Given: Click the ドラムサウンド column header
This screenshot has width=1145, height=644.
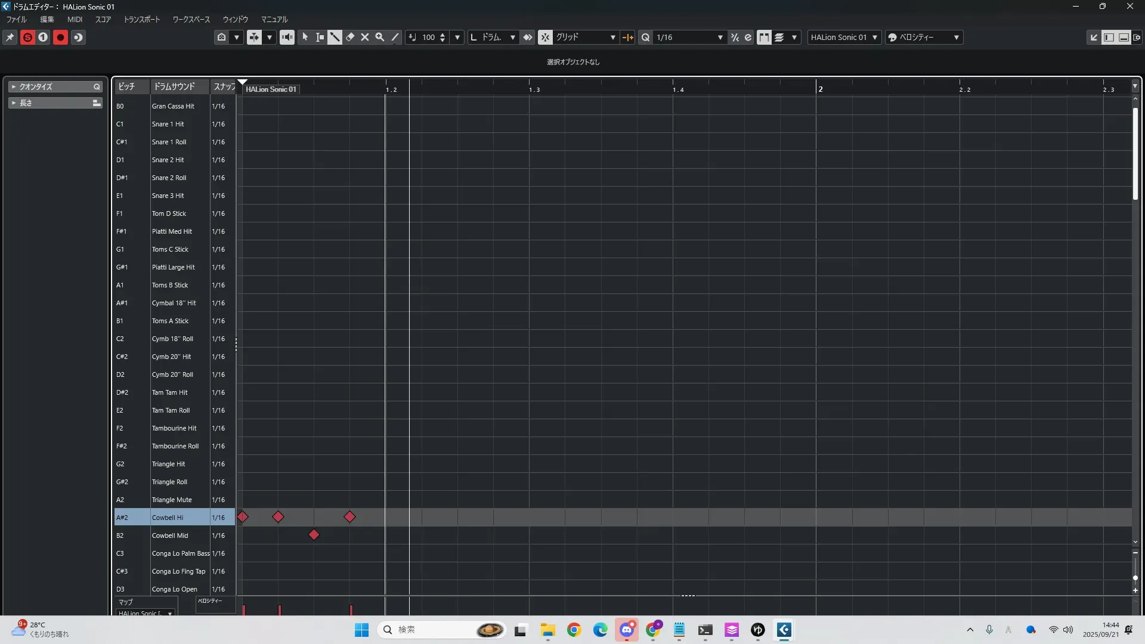Looking at the screenshot, I should [x=174, y=86].
